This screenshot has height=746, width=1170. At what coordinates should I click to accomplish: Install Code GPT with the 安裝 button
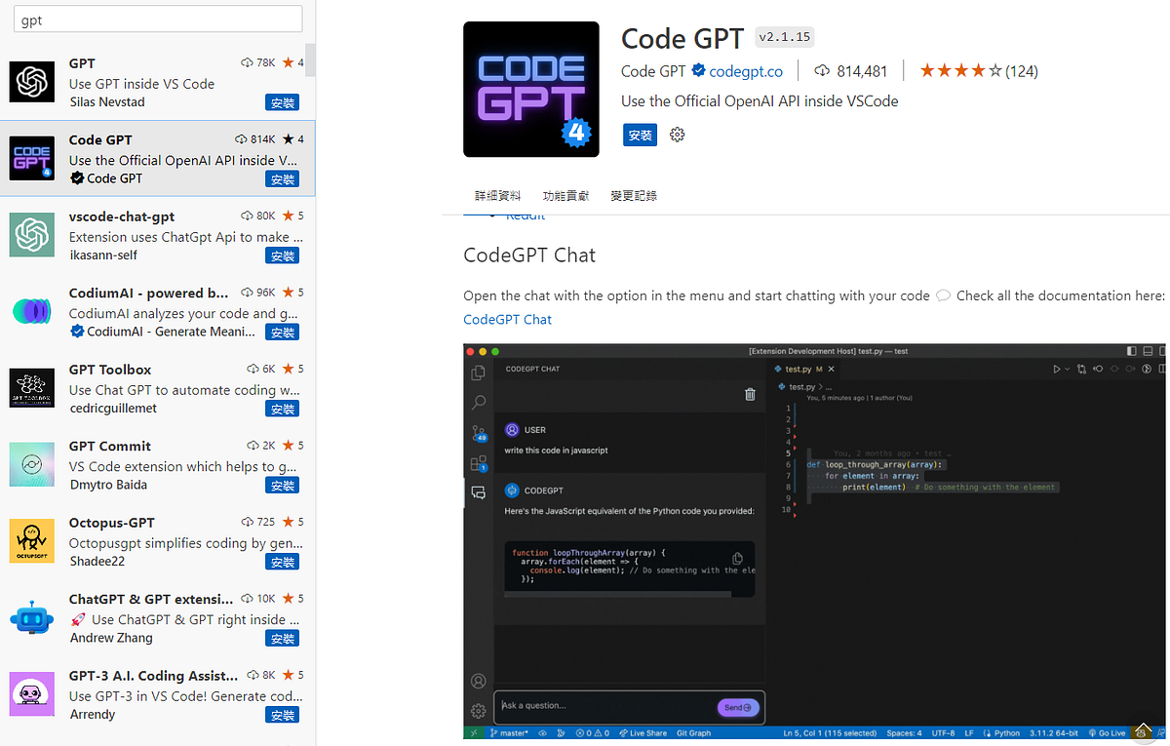[x=640, y=135]
